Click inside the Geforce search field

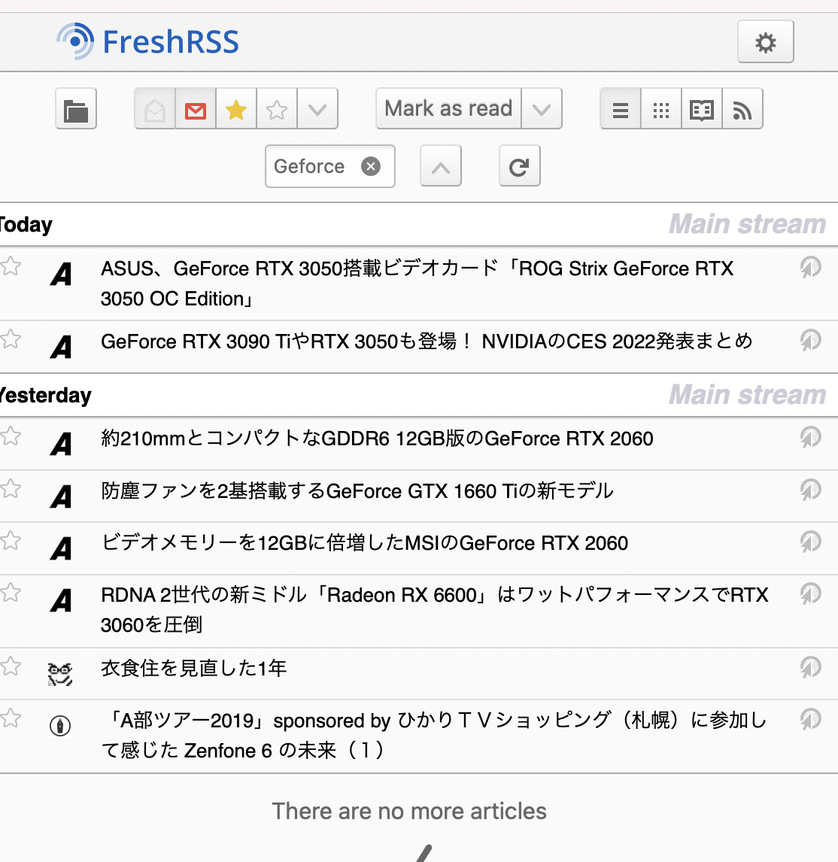pos(310,166)
